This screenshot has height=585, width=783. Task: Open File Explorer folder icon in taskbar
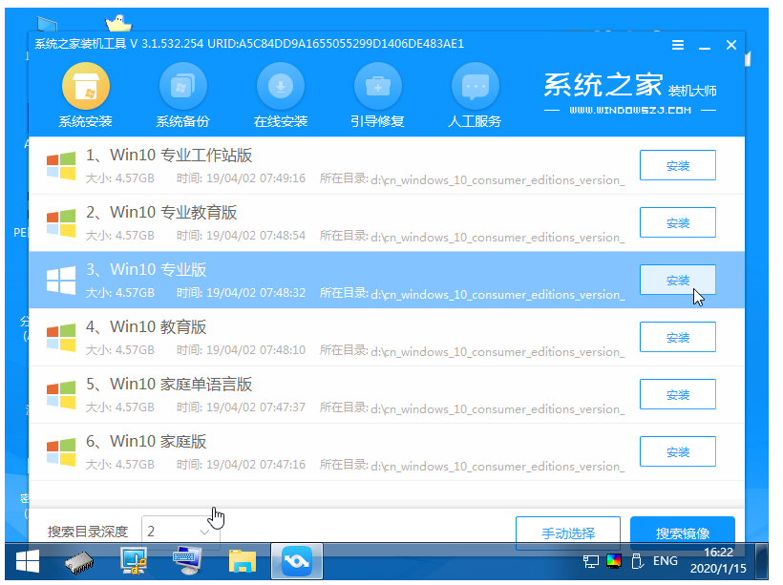(x=243, y=561)
